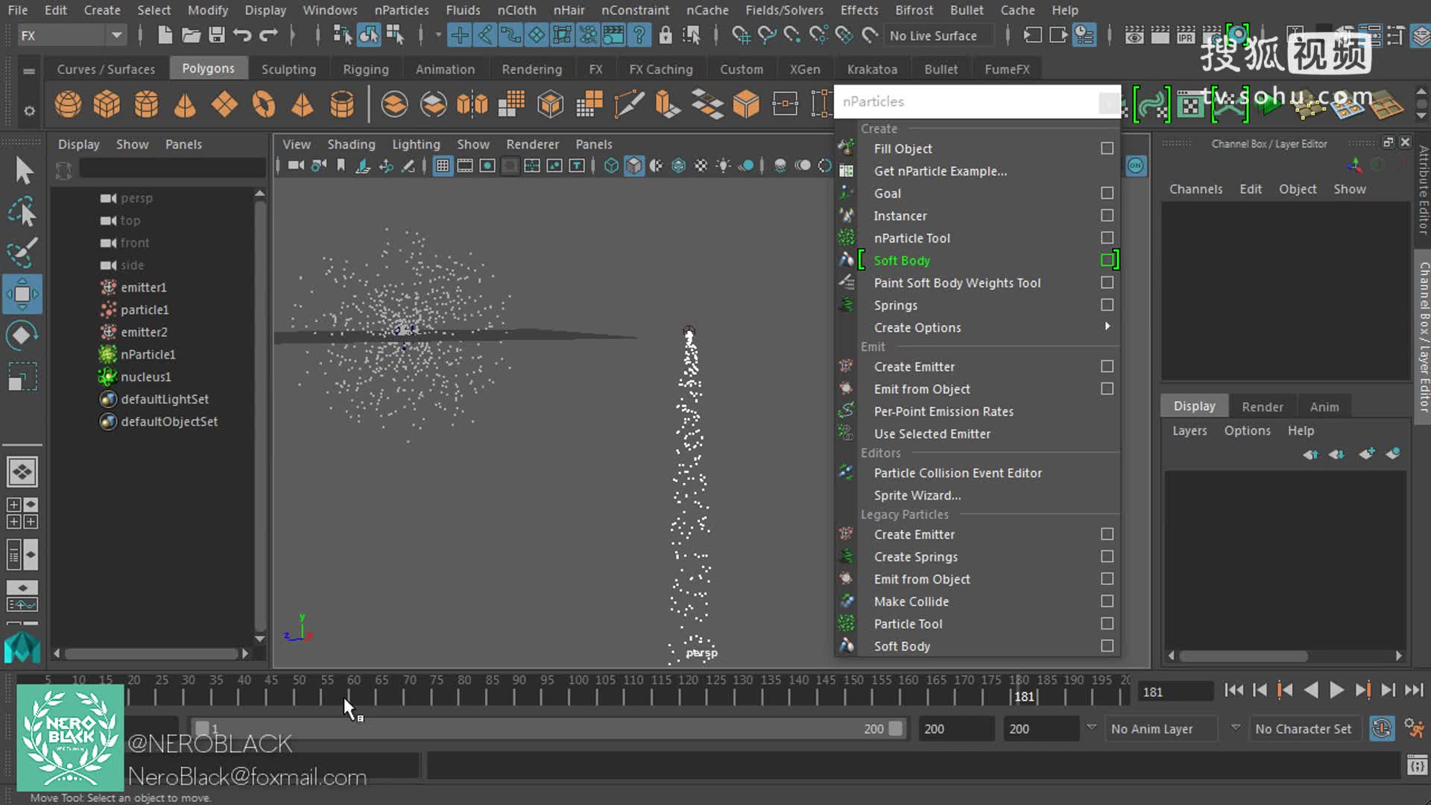The width and height of the screenshot is (1431, 805).
Task: Select emitter1 in the outliner
Action: pos(144,286)
